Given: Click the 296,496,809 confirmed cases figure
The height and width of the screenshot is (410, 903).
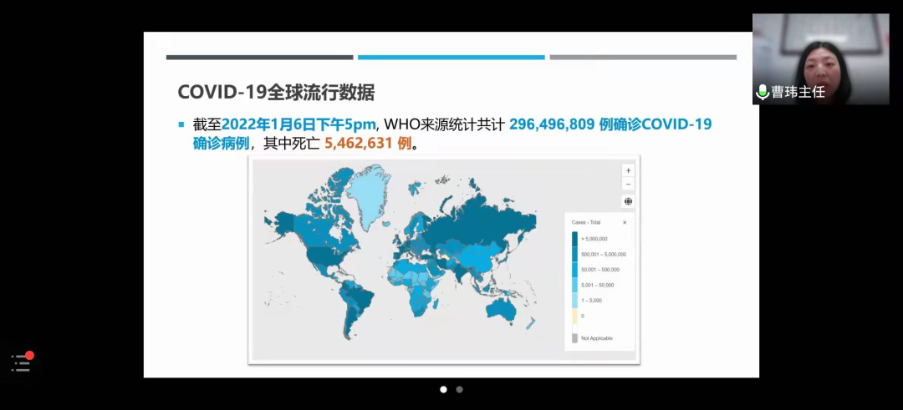Looking at the screenshot, I should click(x=552, y=124).
